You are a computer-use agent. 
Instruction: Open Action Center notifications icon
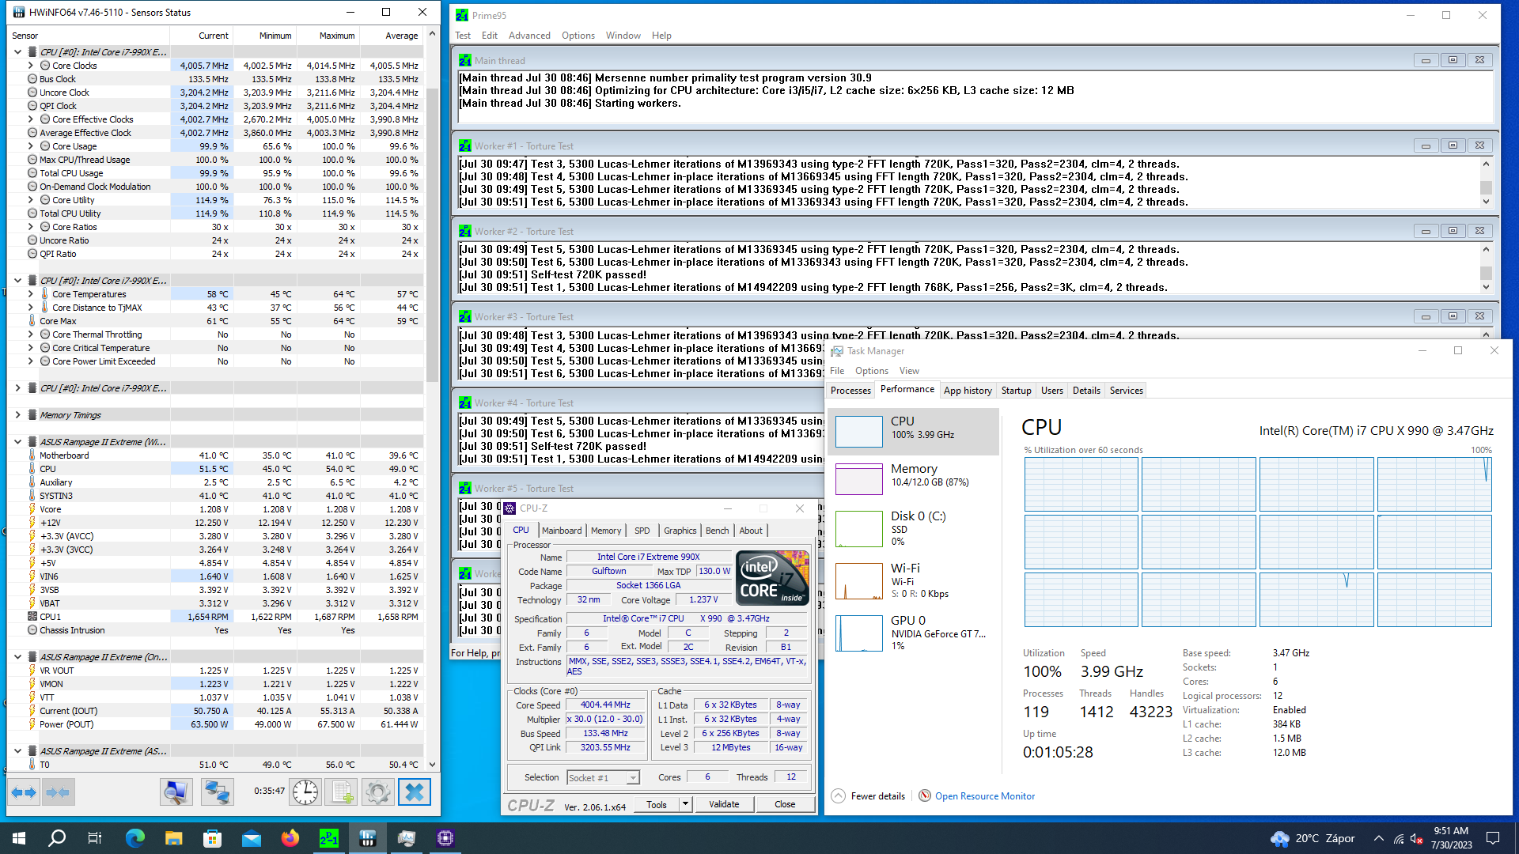[x=1493, y=838]
